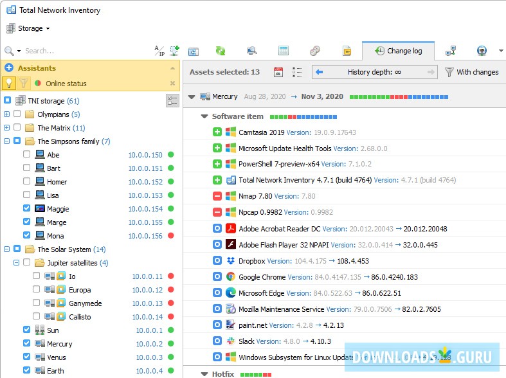Expand The Matrix group
This screenshot has width=506, height=378.
point(7,128)
